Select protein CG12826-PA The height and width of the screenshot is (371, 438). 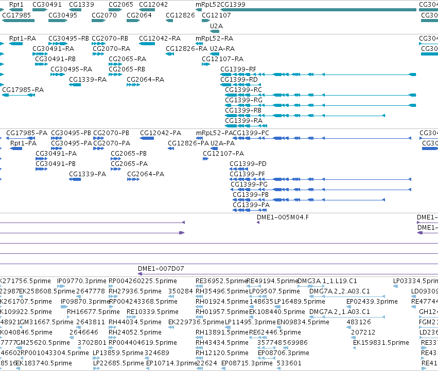[x=188, y=143]
